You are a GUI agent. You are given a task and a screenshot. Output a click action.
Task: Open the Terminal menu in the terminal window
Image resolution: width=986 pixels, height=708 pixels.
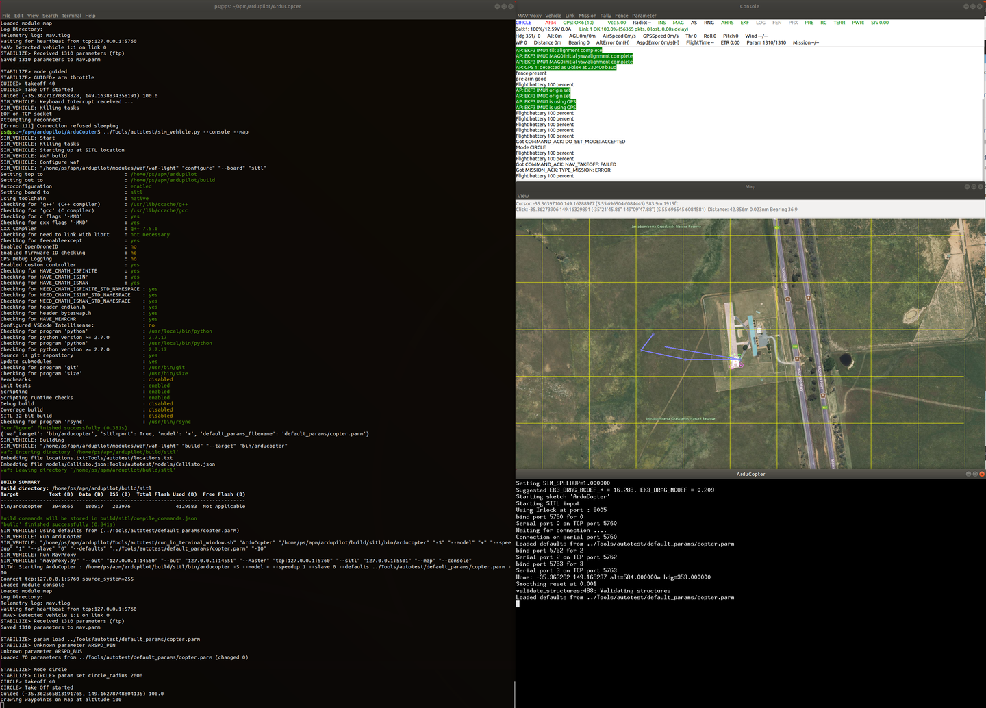[71, 15]
